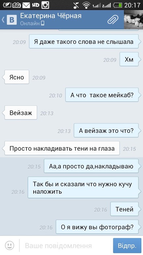Tap the paperclip attachment icon
Viewport: 143px width, 255px height.
click(113, 20)
